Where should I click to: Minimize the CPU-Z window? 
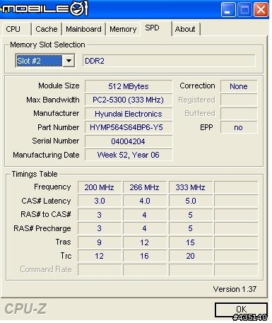click(228, 10)
